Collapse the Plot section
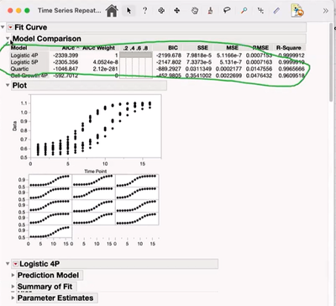The width and height of the screenshot is (336, 306). tap(8, 85)
